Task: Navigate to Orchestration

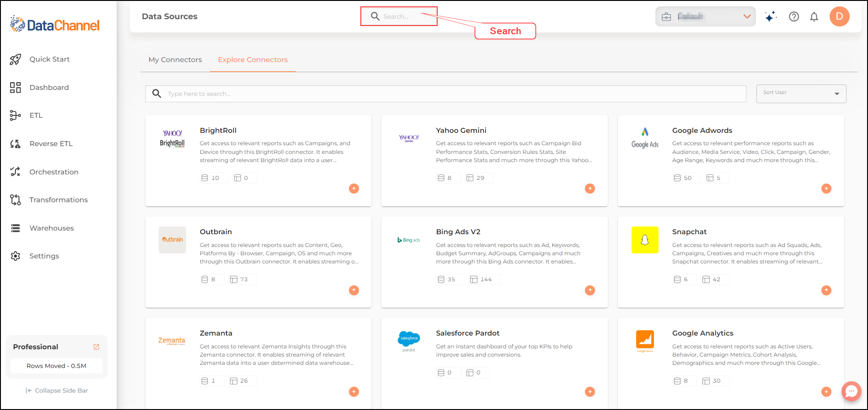Action: [44, 172]
